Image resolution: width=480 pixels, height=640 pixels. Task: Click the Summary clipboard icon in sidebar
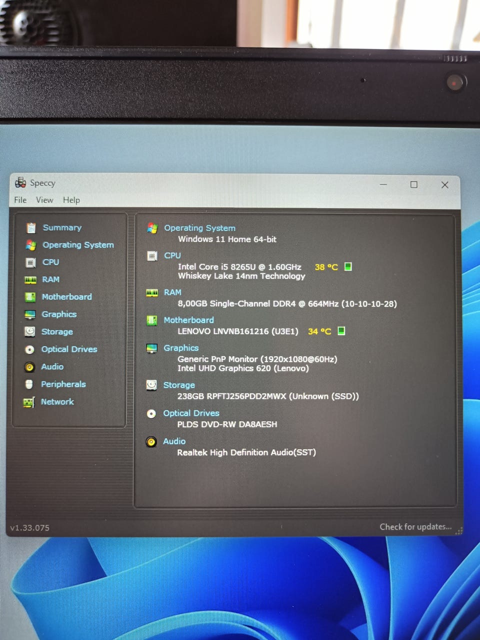31,228
